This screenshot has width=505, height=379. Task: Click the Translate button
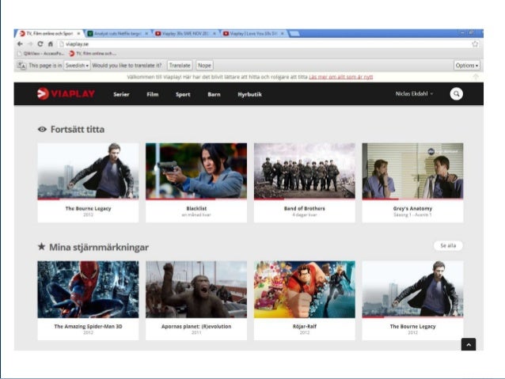(180, 66)
